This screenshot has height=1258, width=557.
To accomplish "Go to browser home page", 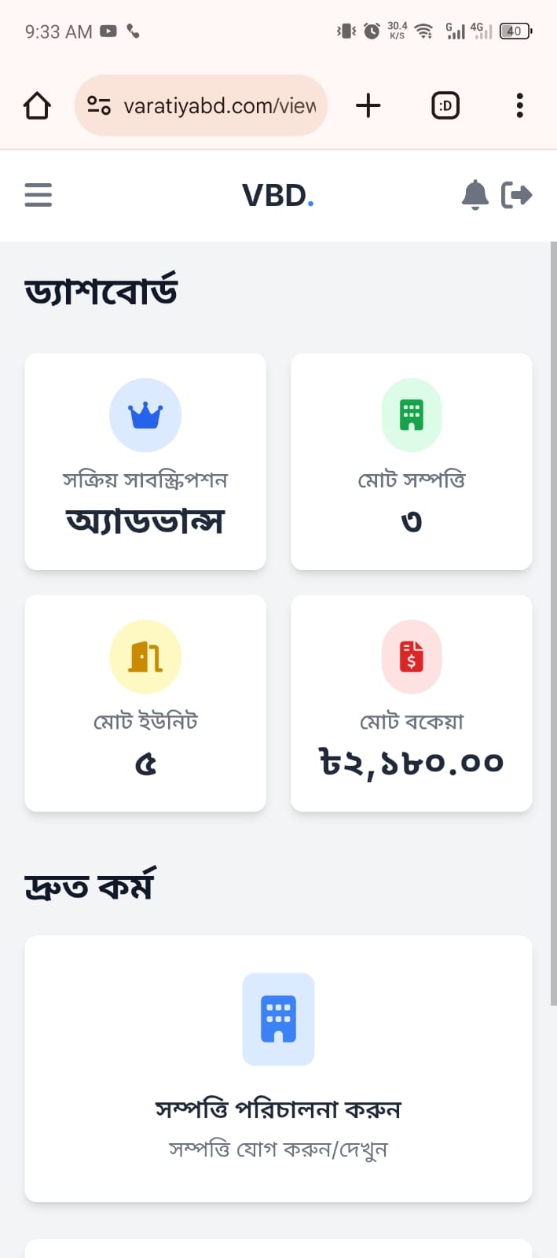I will click(37, 105).
